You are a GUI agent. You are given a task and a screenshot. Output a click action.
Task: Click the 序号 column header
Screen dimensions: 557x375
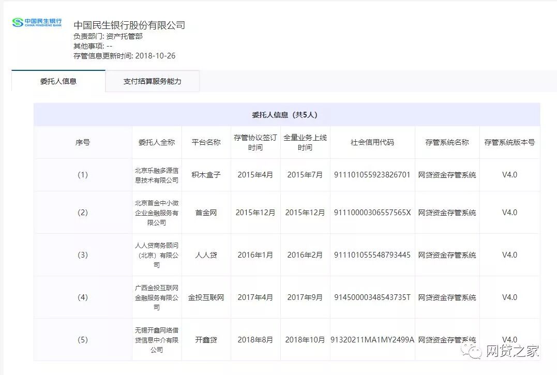pos(83,142)
